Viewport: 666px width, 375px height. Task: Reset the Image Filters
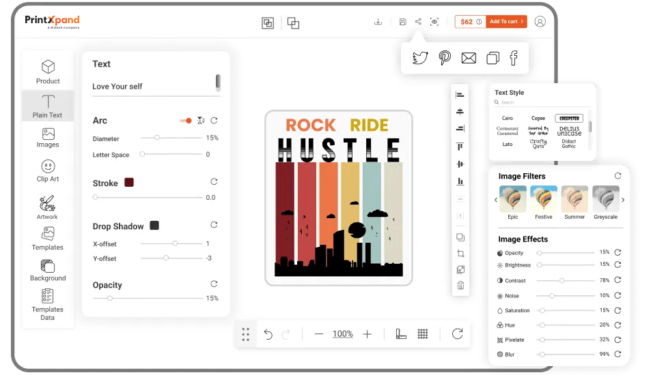(618, 176)
